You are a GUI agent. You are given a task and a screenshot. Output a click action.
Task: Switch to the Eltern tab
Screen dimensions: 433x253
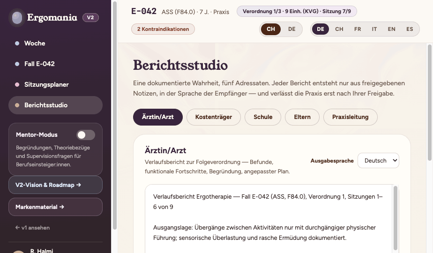click(302, 117)
